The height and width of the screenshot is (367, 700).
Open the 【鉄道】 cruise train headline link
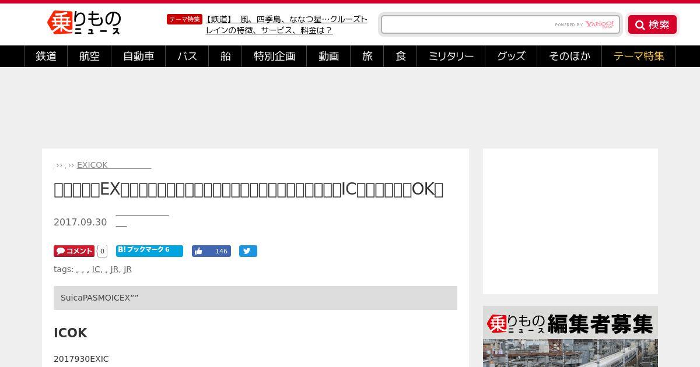tap(286, 24)
